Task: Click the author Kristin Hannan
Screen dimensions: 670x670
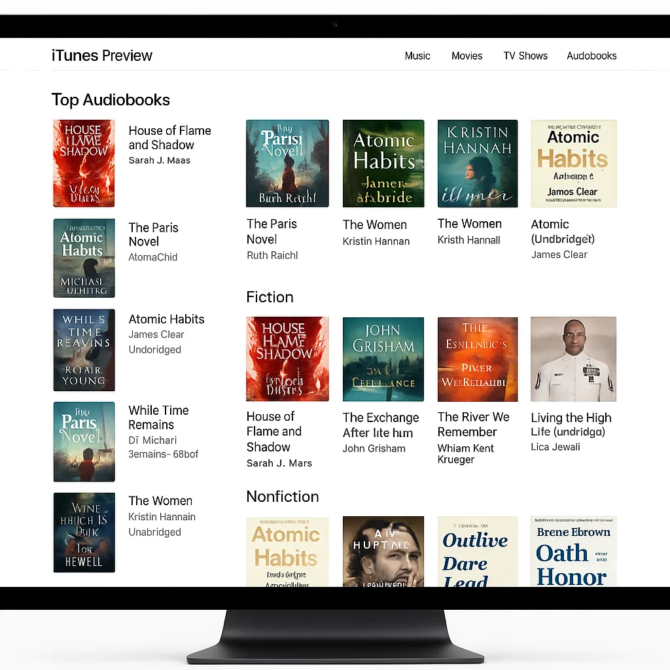Action: [376, 241]
